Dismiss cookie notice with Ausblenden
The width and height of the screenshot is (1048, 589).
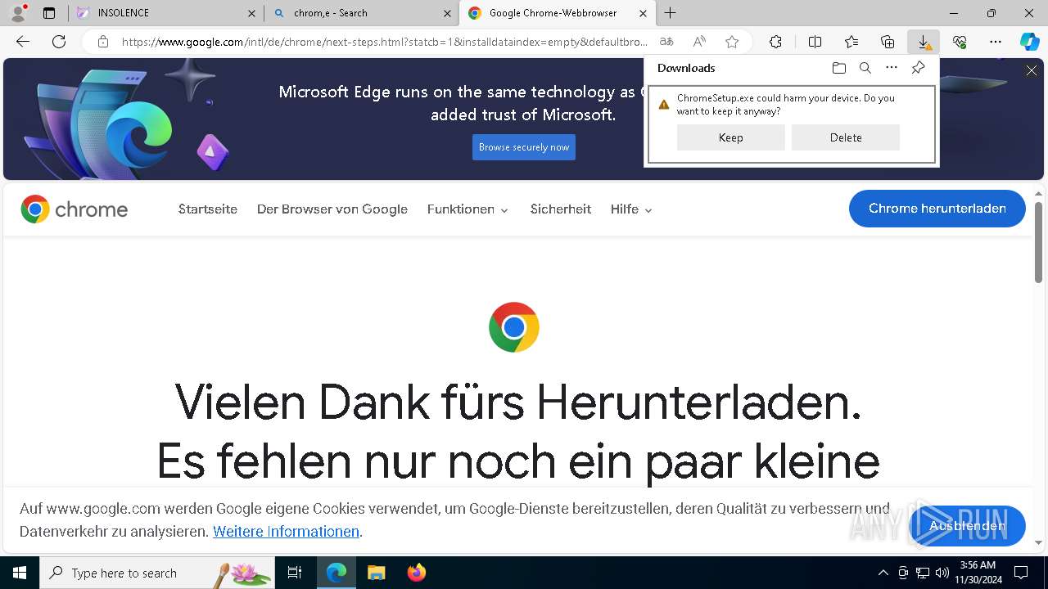968,526
